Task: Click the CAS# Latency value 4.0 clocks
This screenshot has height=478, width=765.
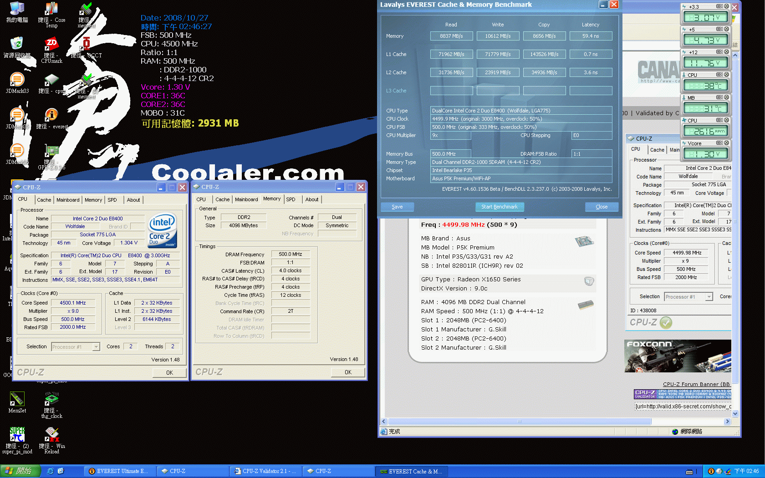Action: 291,270
